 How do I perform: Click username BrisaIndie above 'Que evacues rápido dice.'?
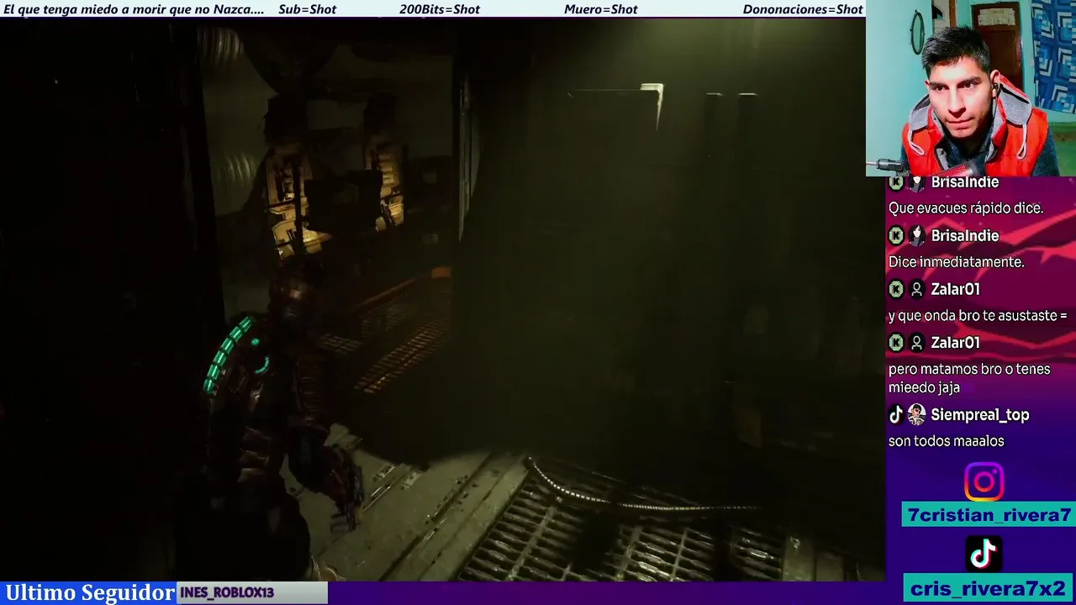coord(964,182)
